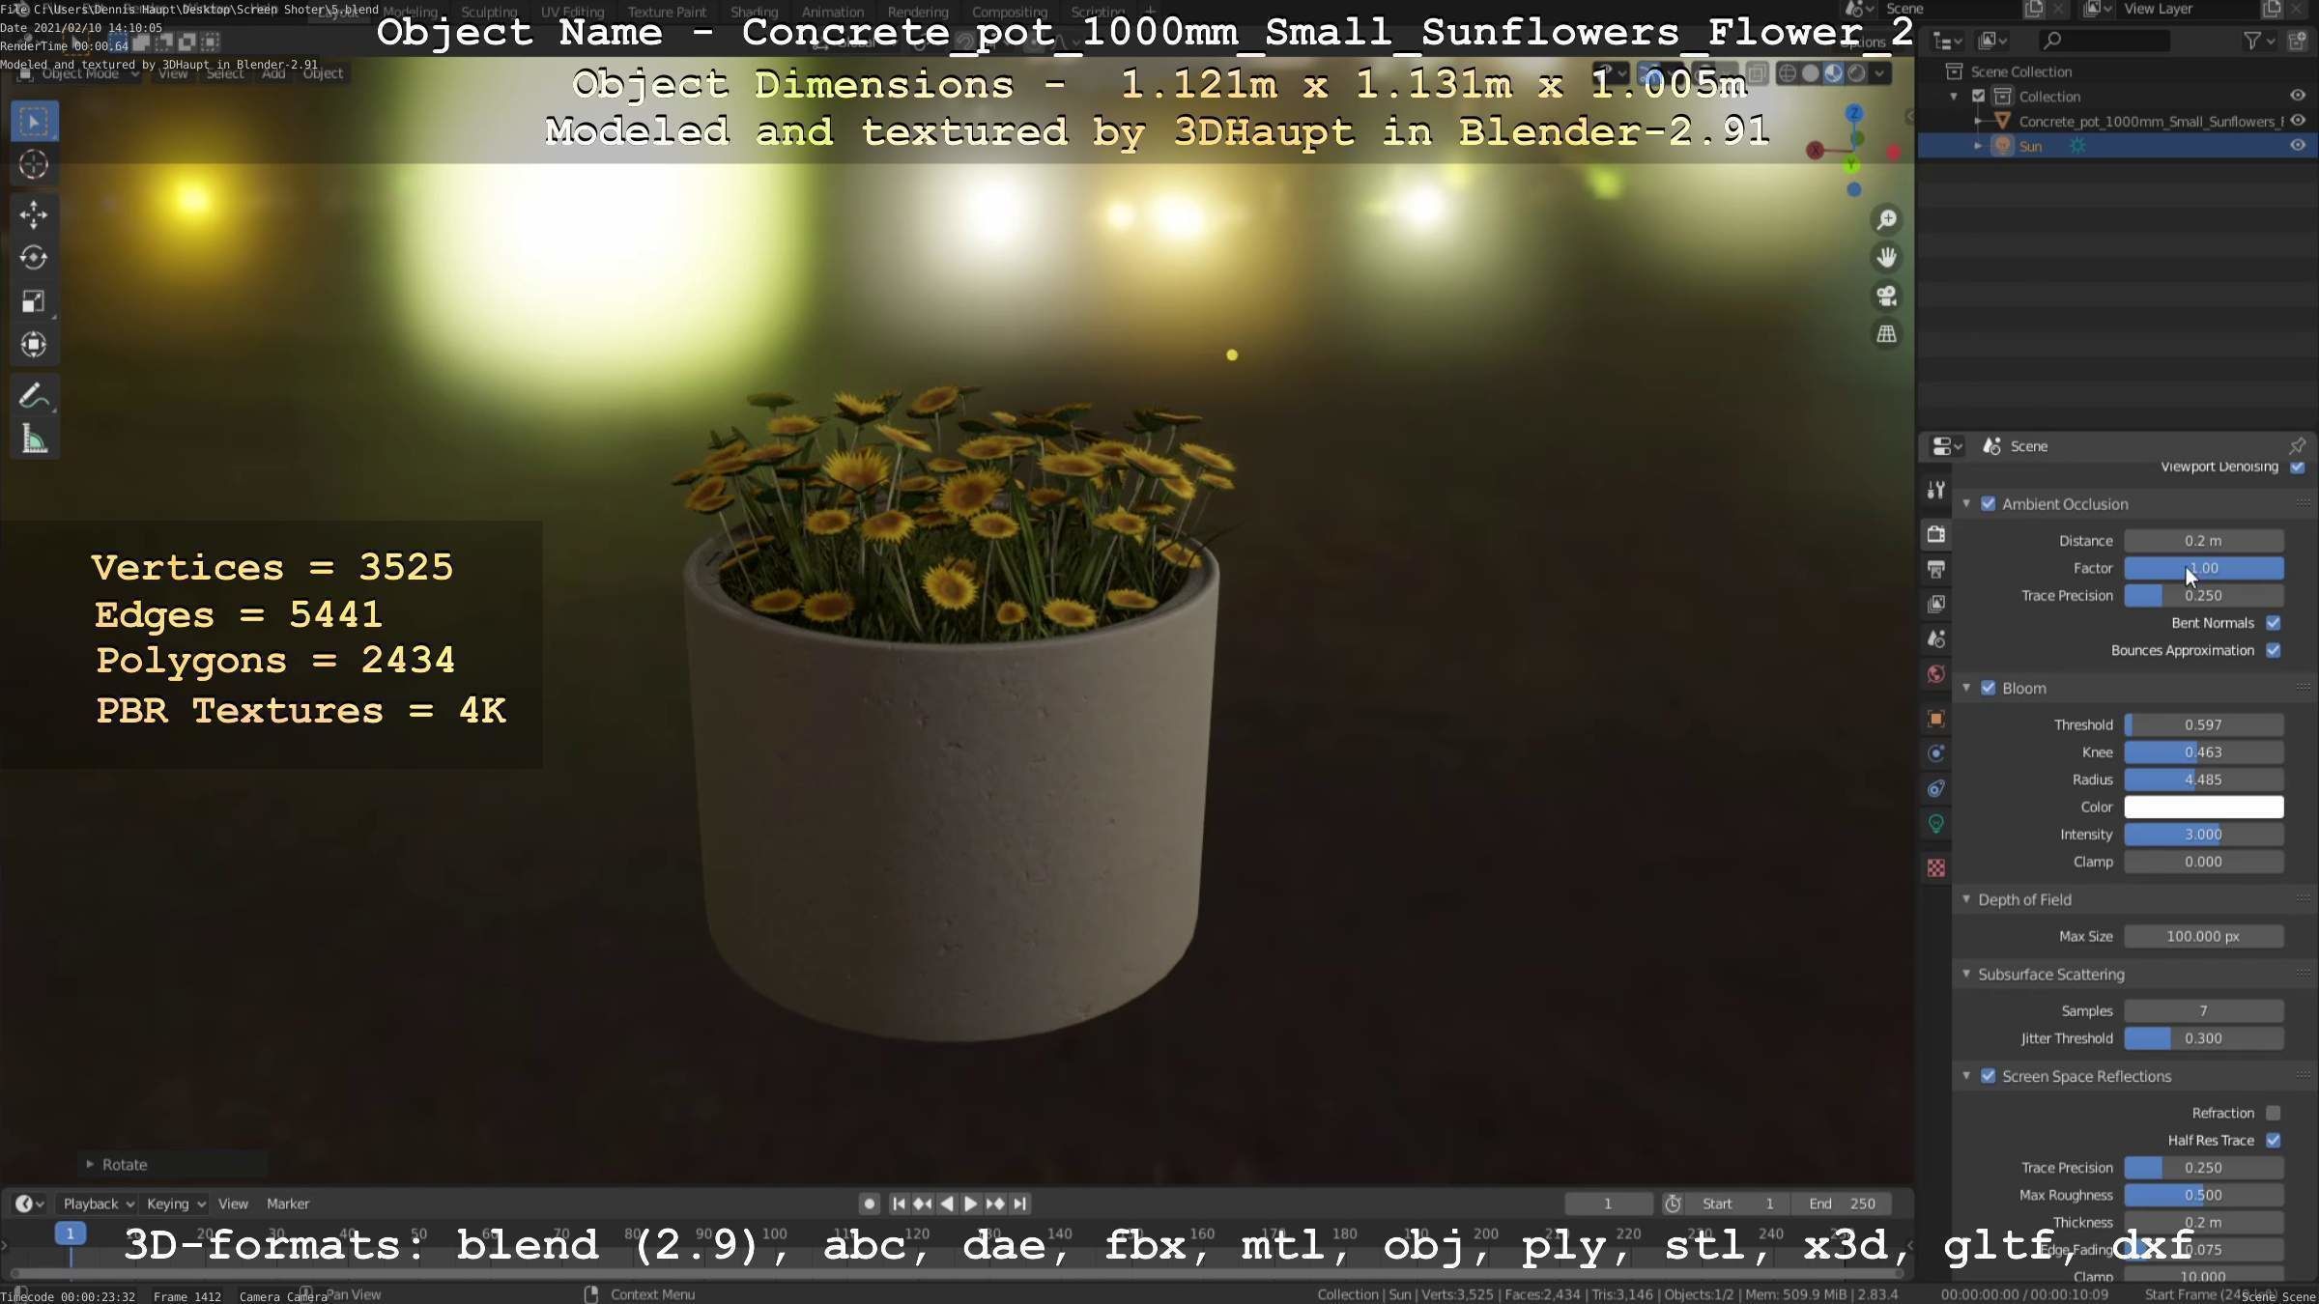Image resolution: width=2319 pixels, height=1304 pixels.
Task: Play the animation in reverse
Action: click(947, 1204)
